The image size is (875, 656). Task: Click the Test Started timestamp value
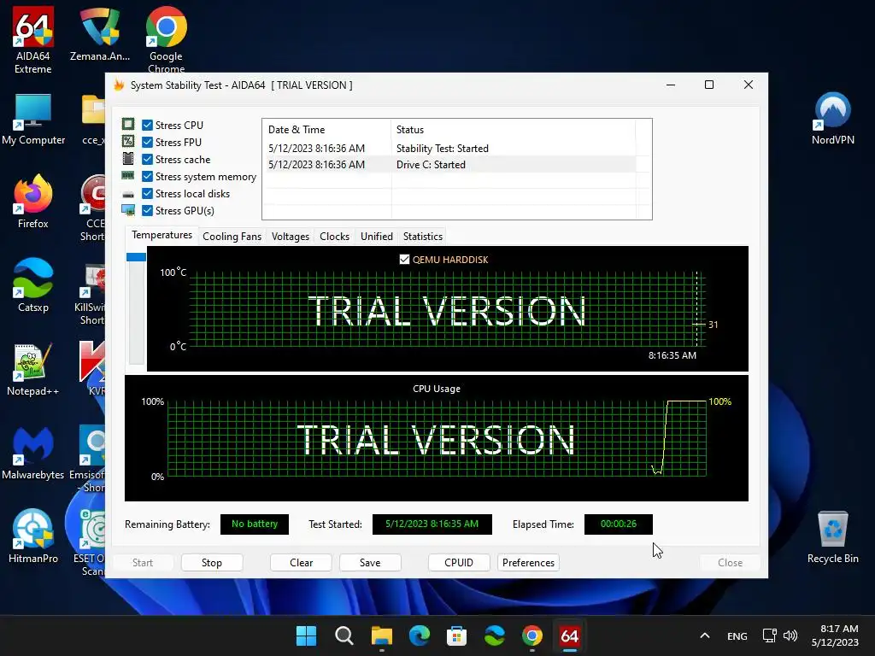(x=432, y=524)
